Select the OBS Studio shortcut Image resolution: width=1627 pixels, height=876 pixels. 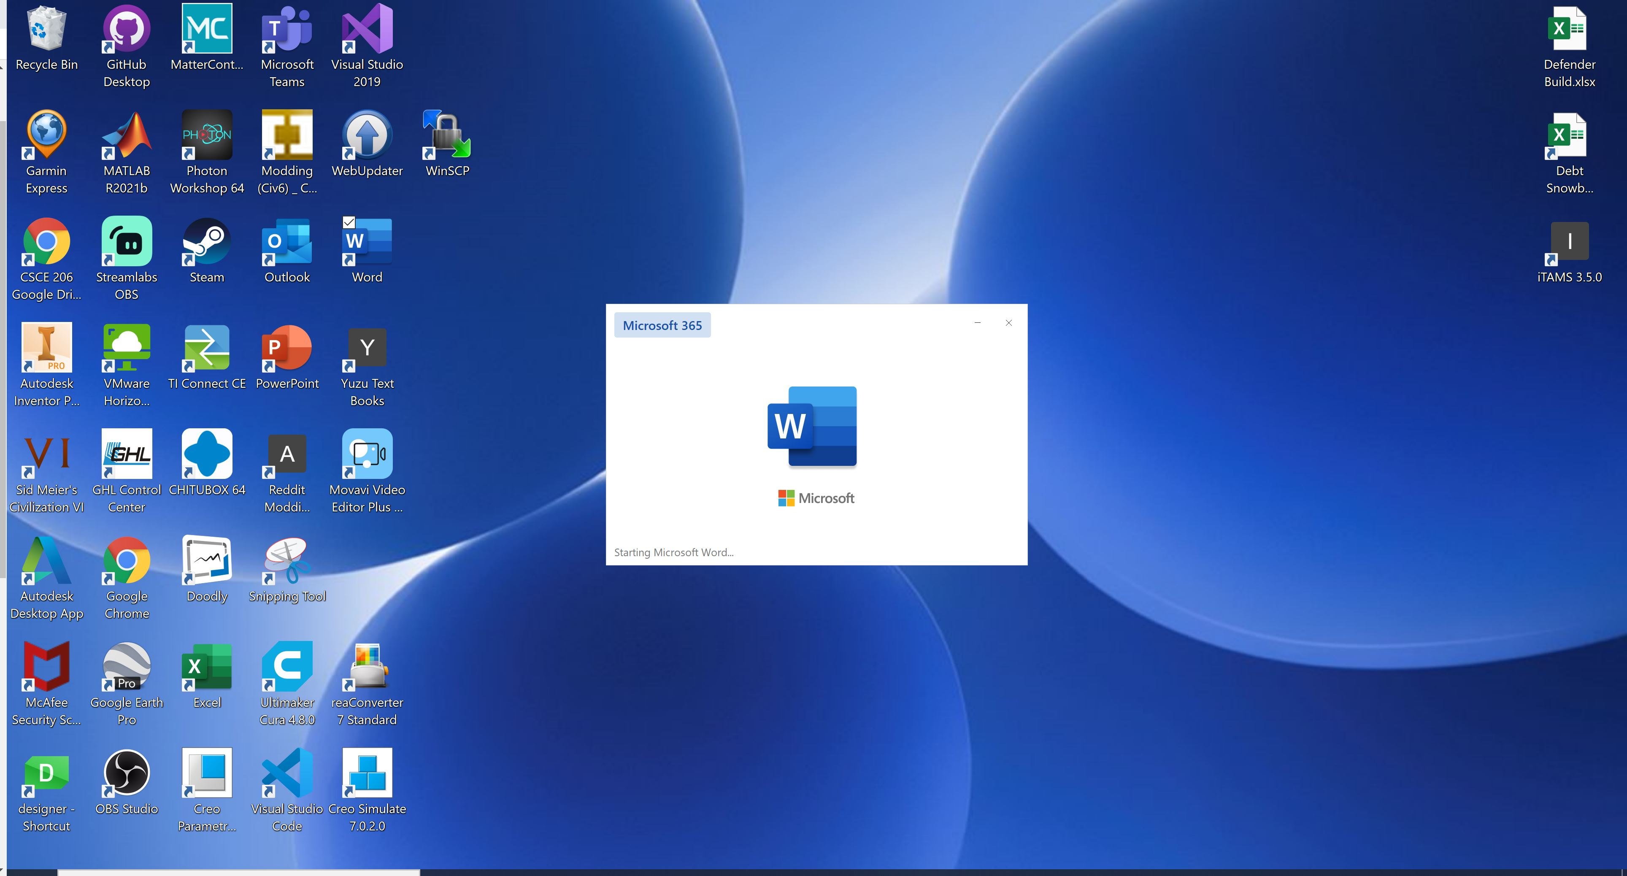[126, 773]
